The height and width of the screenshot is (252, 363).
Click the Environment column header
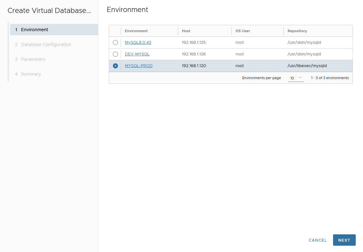pyautogui.click(x=136, y=31)
